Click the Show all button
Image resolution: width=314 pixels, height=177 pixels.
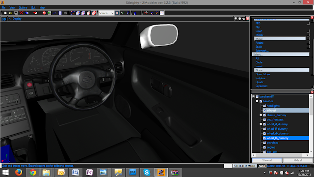[x=267, y=160]
